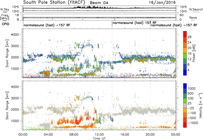This screenshot has width=203, height=140.
Task: Click the '18' tick on the frequency axis
Action: [17, 15]
